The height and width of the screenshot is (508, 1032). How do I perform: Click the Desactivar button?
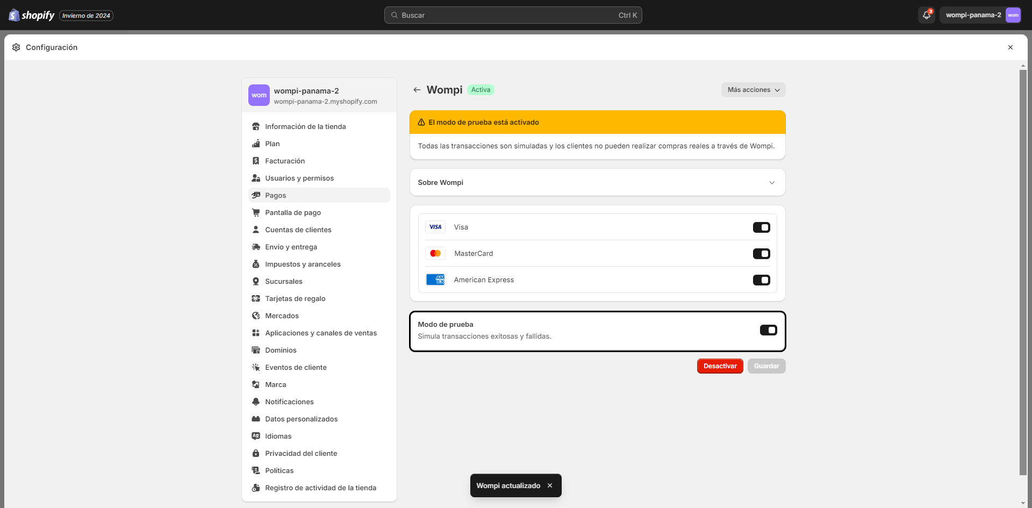click(x=720, y=366)
